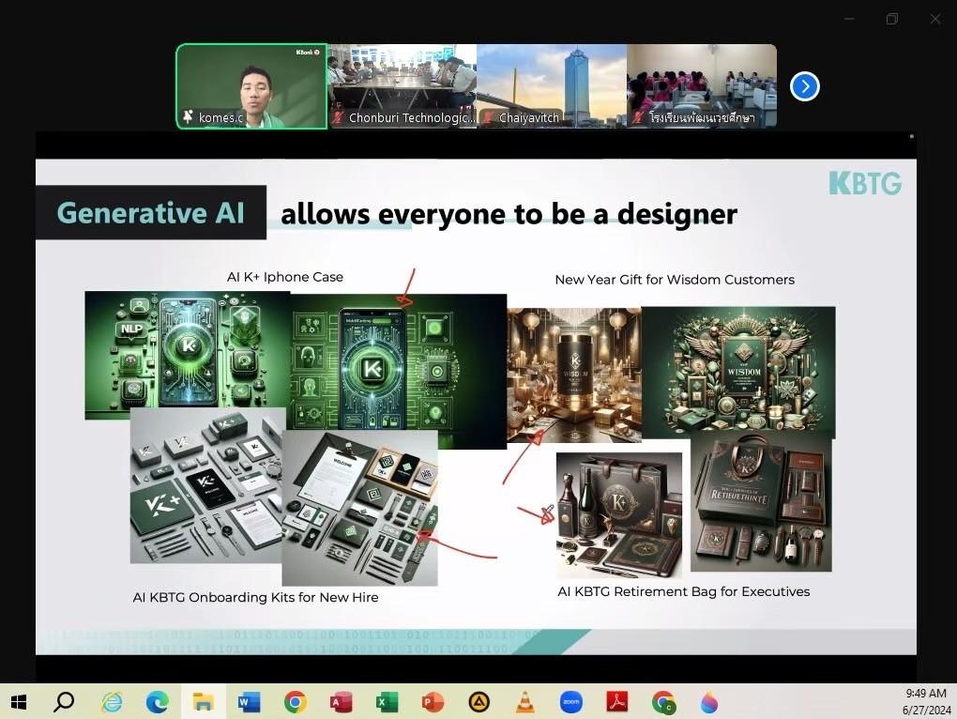Show next participants with the blue arrow
Screen dimensions: 957x719
[x=804, y=86]
